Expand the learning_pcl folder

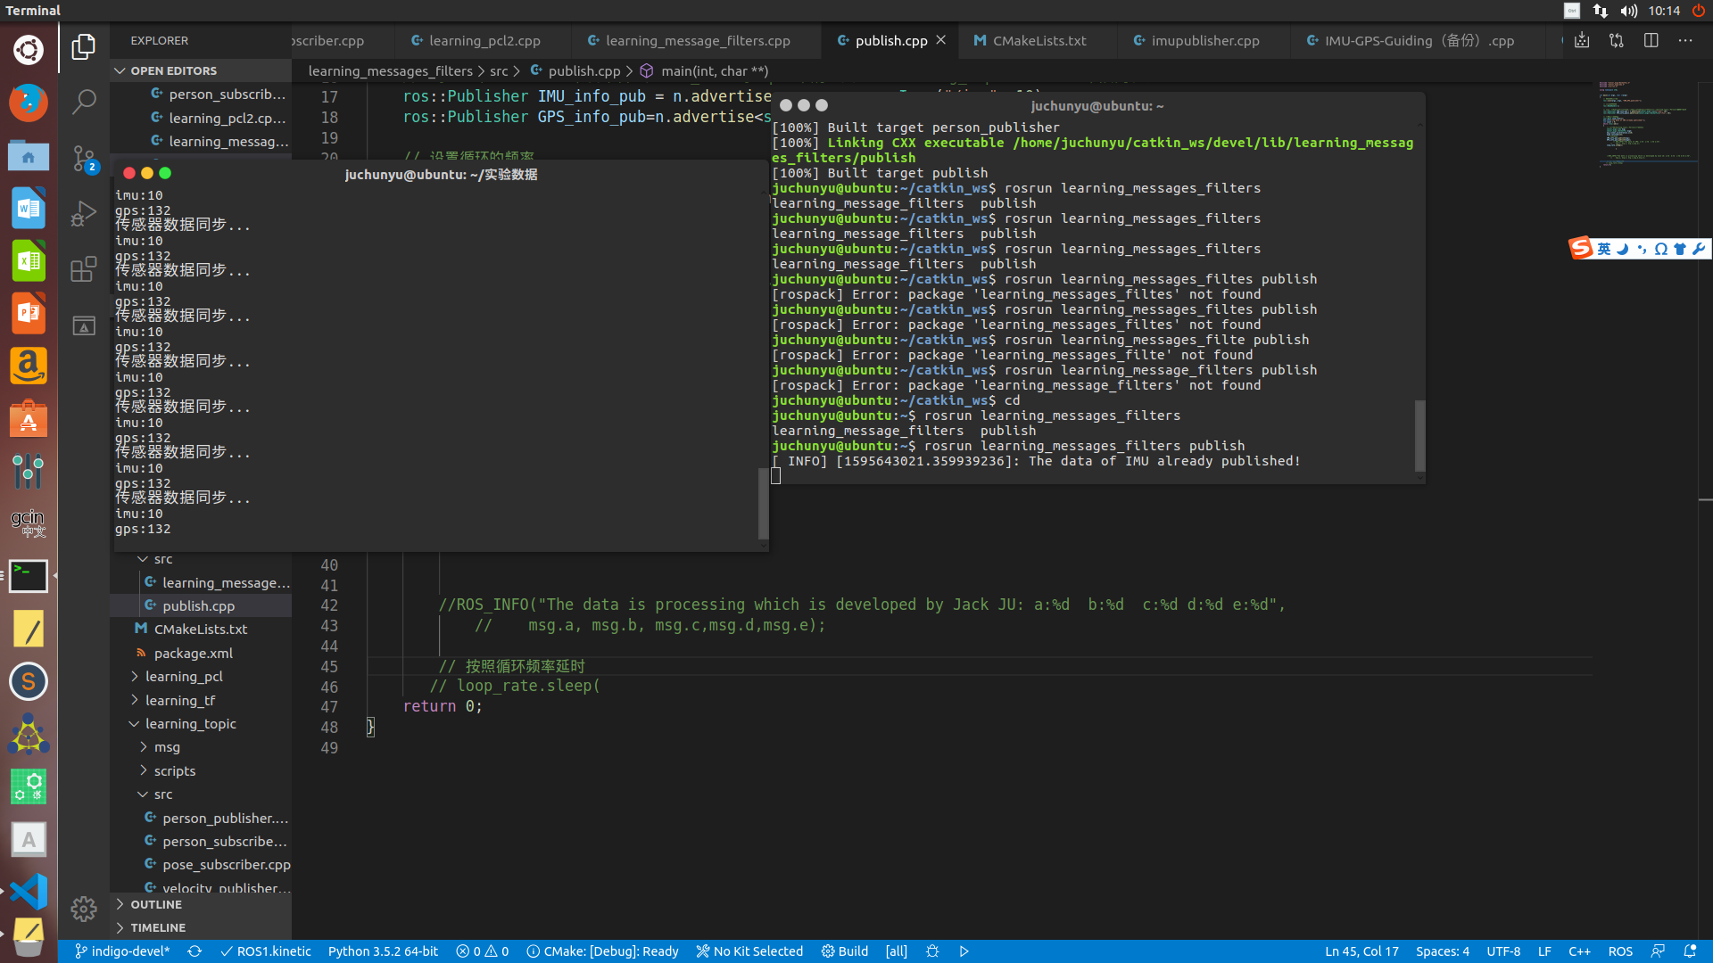(x=184, y=677)
